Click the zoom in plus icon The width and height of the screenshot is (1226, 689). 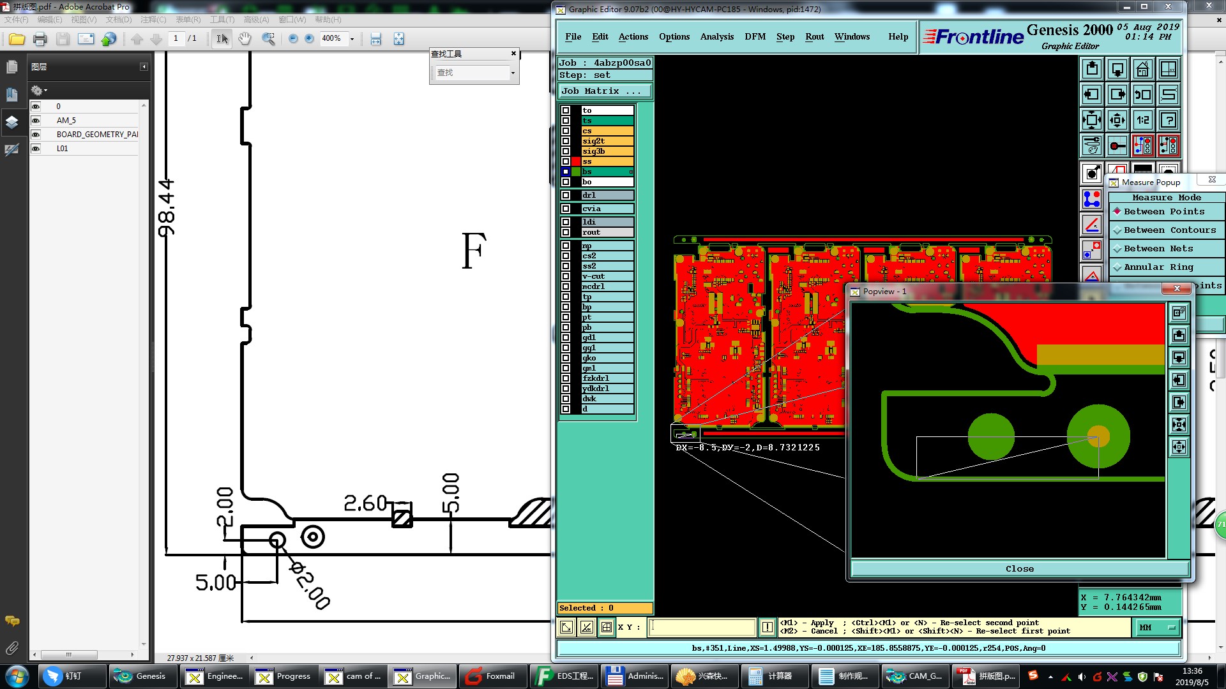pos(309,39)
